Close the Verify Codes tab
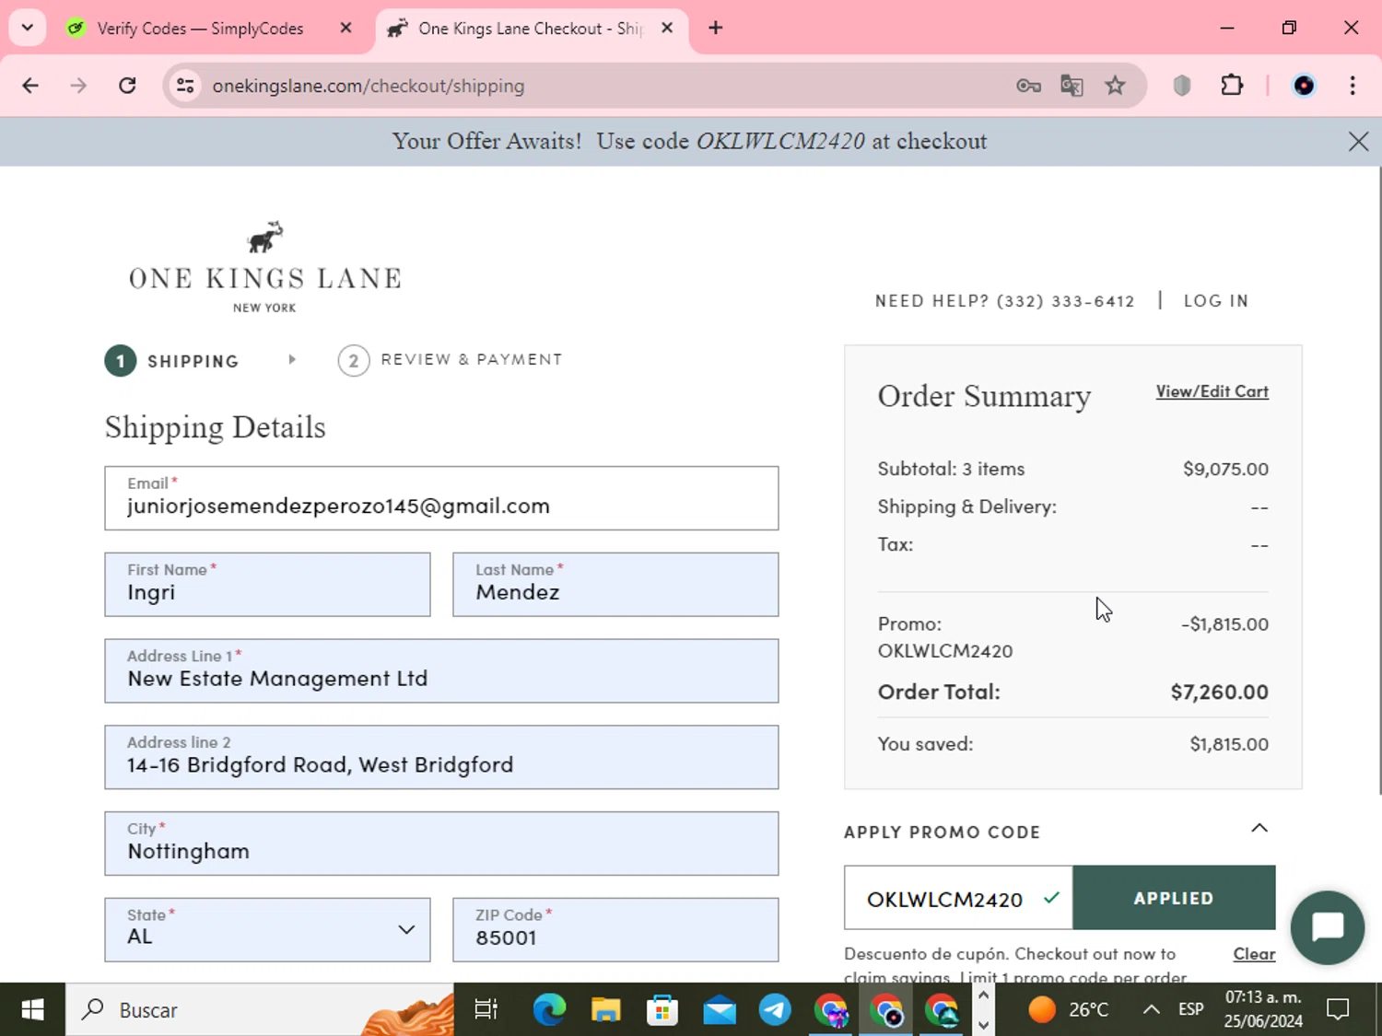The height and width of the screenshot is (1036, 1382). 345,28
